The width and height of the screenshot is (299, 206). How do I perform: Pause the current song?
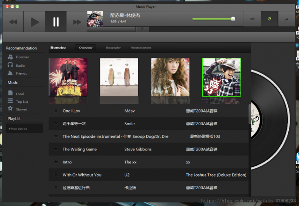pyautogui.click(x=56, y=21)
